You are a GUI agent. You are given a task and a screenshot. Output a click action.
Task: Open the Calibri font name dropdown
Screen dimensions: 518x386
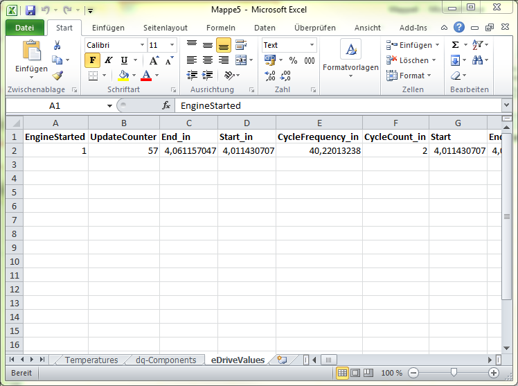click(x=142, y=45)
